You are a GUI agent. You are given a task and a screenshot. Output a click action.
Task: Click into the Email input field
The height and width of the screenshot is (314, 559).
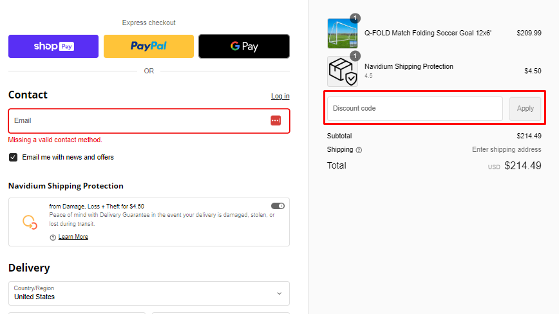click(149, 121)
